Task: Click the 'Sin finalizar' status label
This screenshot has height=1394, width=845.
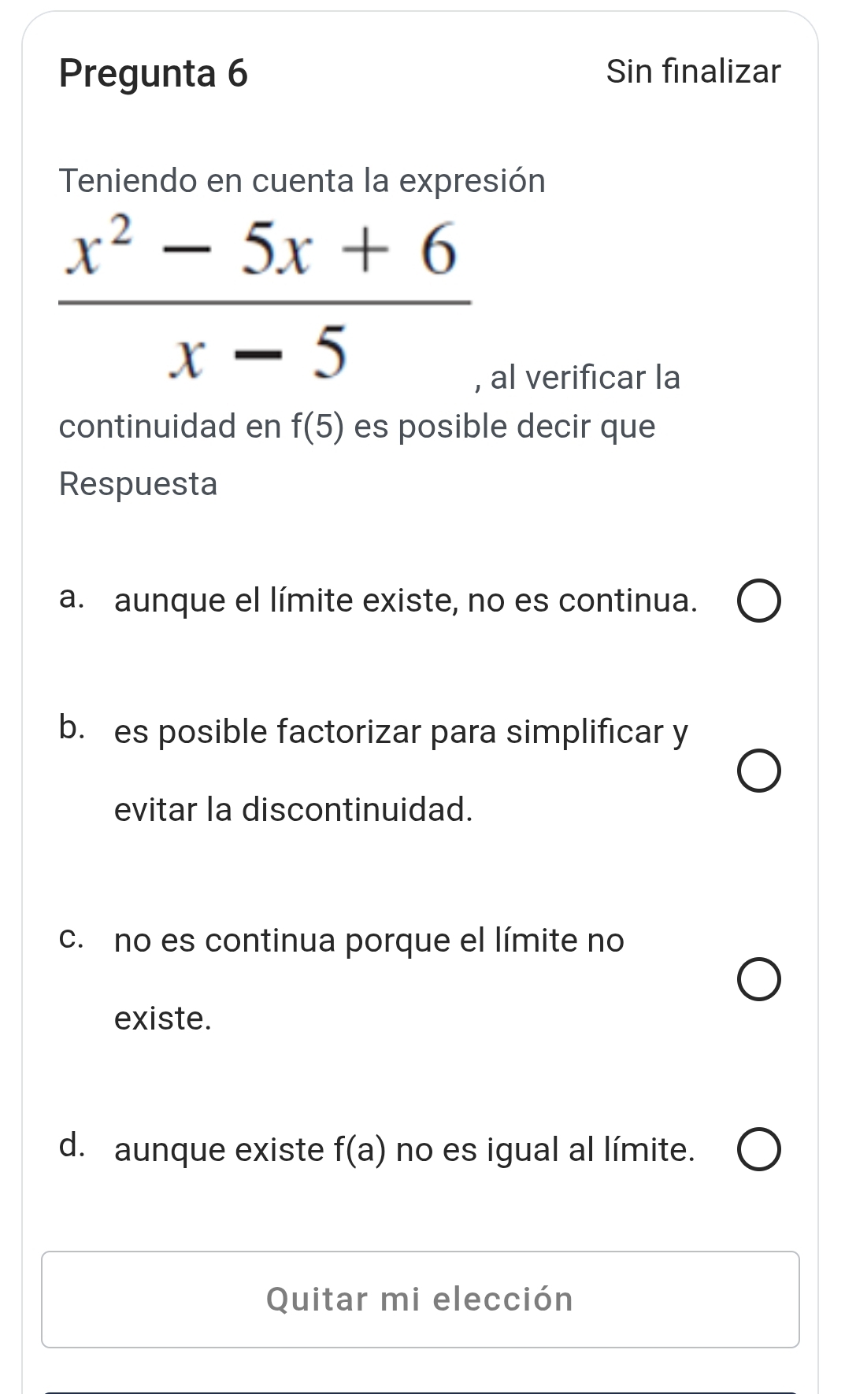Action: click(x=694, y=72)
